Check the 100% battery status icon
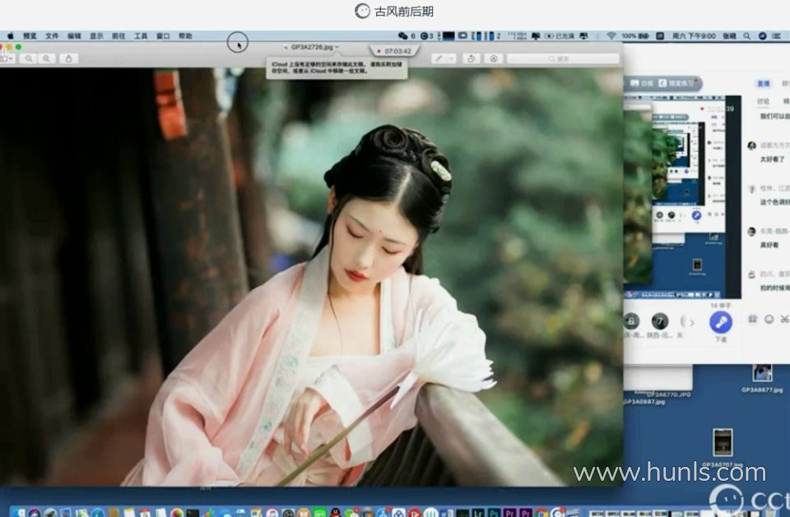The width and height of the screenshot is (790, 517). (635, 35)
